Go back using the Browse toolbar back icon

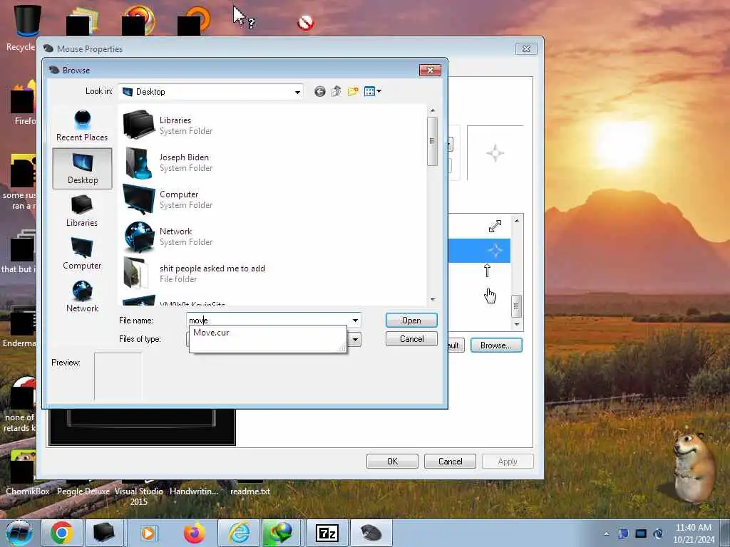[319, 91]
